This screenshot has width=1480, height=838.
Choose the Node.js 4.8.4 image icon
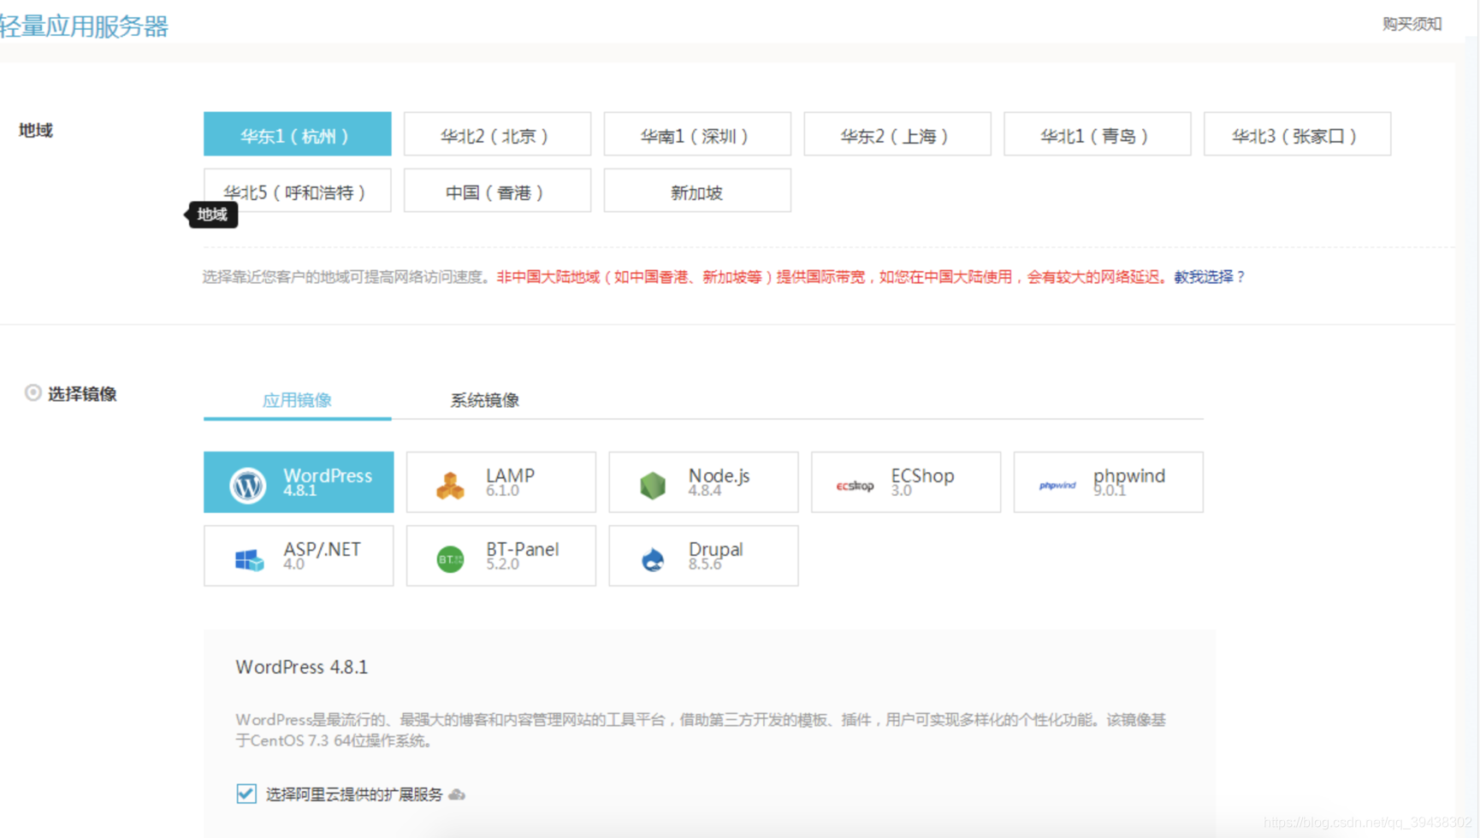[x=653, y=484]
